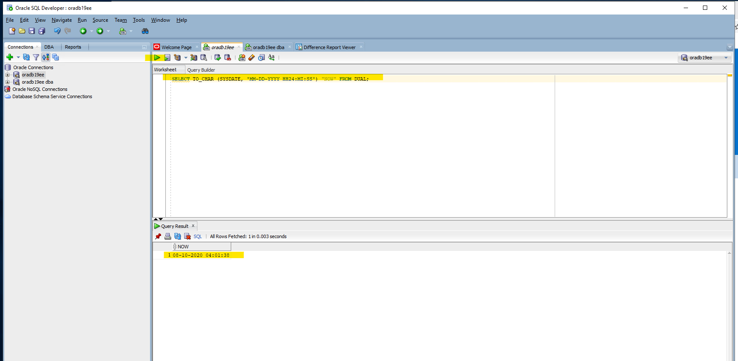
Task: Open the Navigate menu
Action: click(62, 20)
